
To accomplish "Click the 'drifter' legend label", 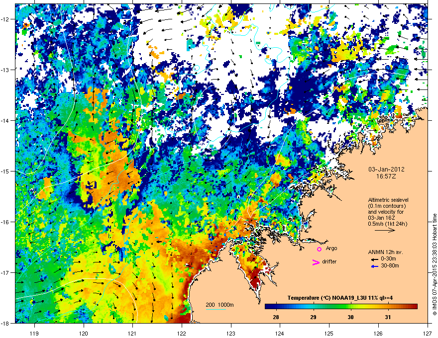I will pyautogui.click(x=329, y=261).
